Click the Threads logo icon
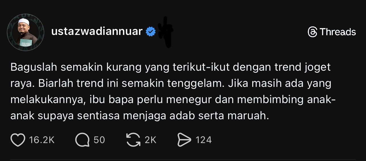The image size is (366, 161). (312, 32)
